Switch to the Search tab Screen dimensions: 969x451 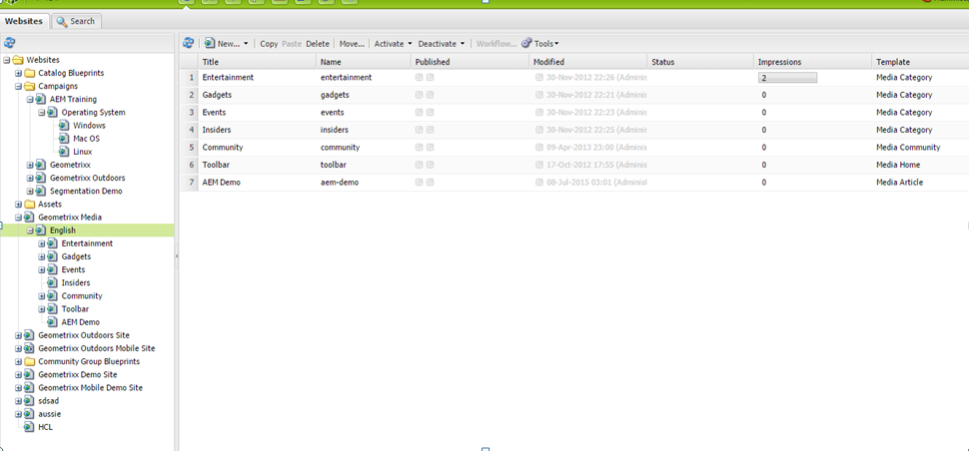coord(76,21)
